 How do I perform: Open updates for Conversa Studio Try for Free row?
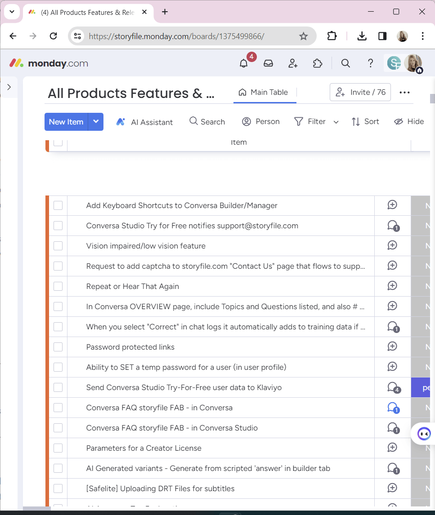click(x=393, y=226)
